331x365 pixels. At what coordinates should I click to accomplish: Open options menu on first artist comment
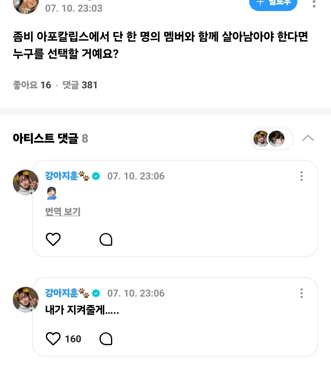(302, 176)
